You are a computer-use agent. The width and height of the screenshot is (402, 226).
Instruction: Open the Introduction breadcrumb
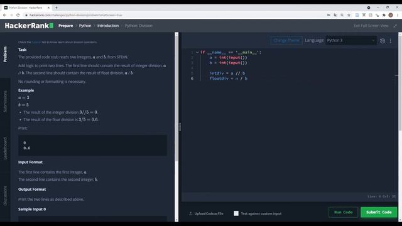108,26
